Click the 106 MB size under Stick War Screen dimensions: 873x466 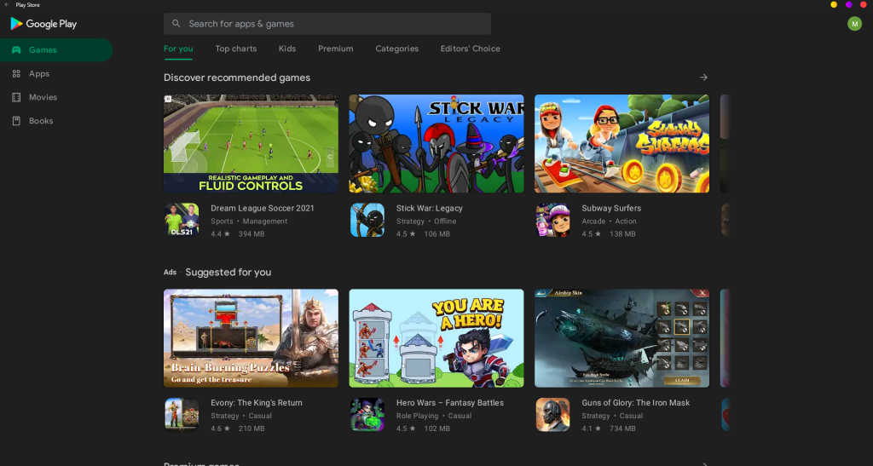pyautogui.click(x=437, y=234)
